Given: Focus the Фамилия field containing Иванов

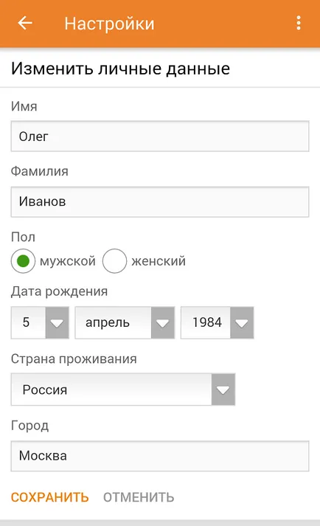Looking at the screenshot, I should pos(160,201).
